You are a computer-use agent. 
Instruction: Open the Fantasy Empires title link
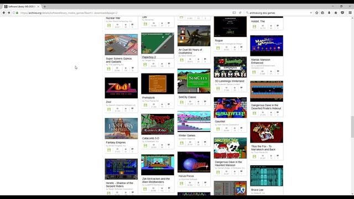116,143
